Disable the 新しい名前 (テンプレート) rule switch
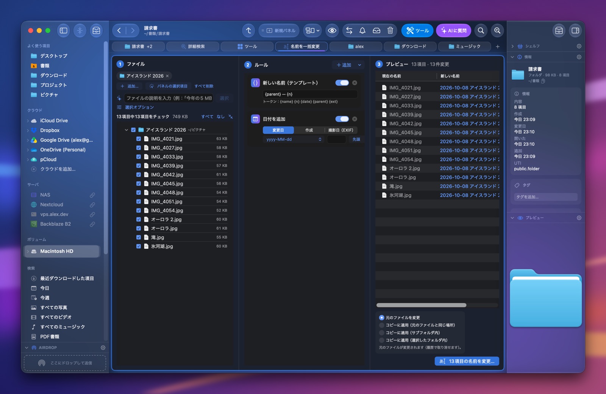606x394 pixels. coord(342,83)
